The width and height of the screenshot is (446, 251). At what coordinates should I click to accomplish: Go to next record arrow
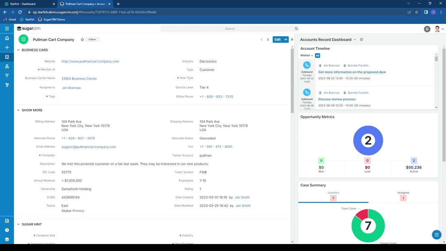pos(268,39)
